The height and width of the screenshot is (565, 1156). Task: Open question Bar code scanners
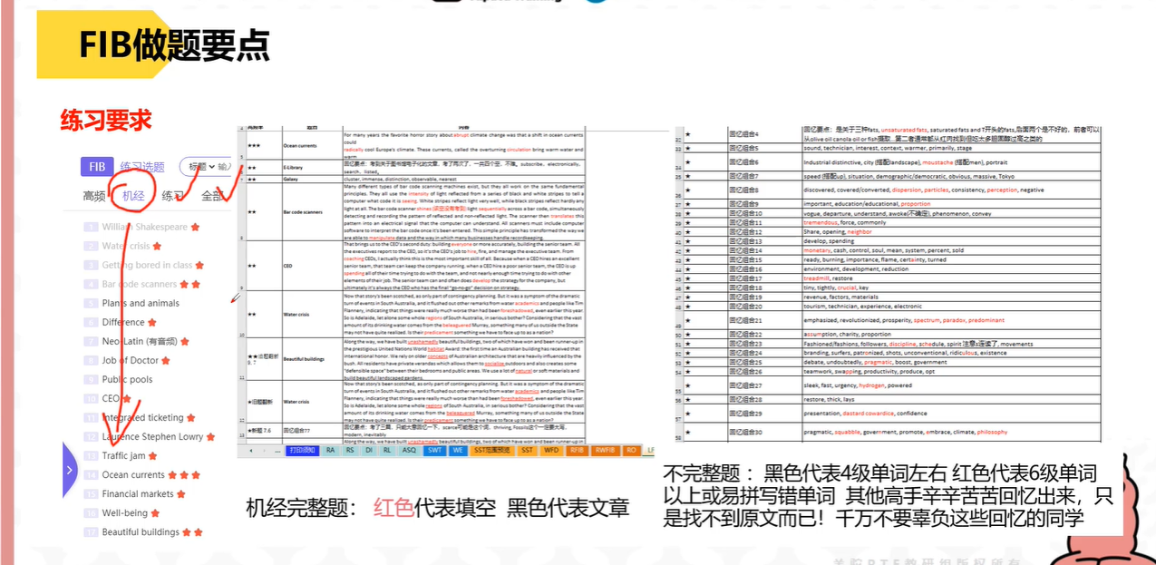point(139,284)
